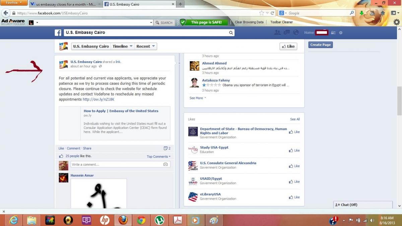The height and width of the screenshot is (226, 402).
Task: Open Facebook privacy shortcuts icon
Action: point(333,33)
